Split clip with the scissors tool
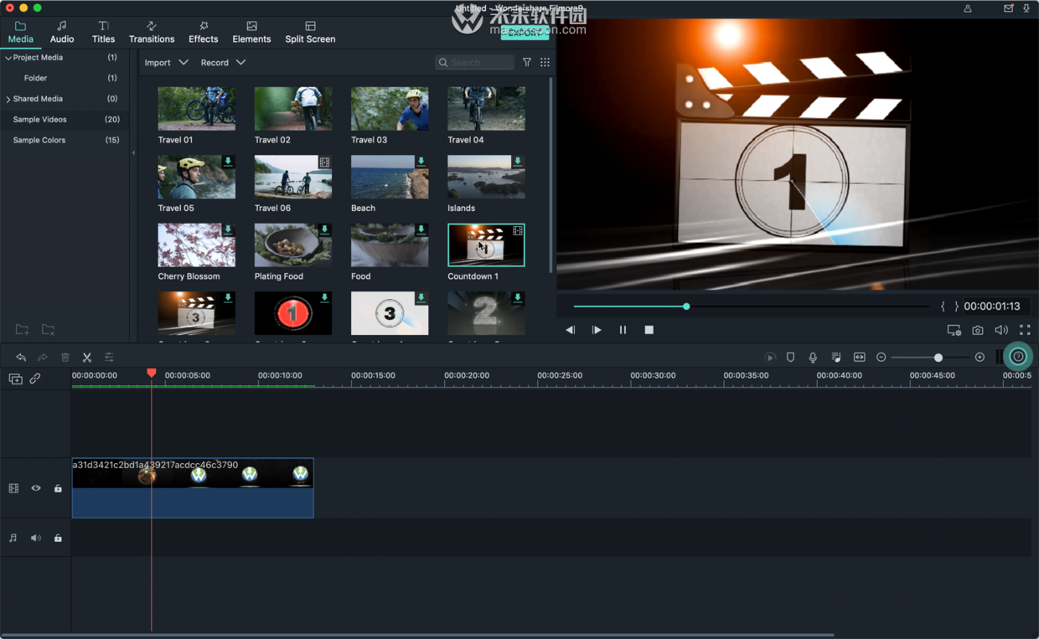 [x=87, y=358]
